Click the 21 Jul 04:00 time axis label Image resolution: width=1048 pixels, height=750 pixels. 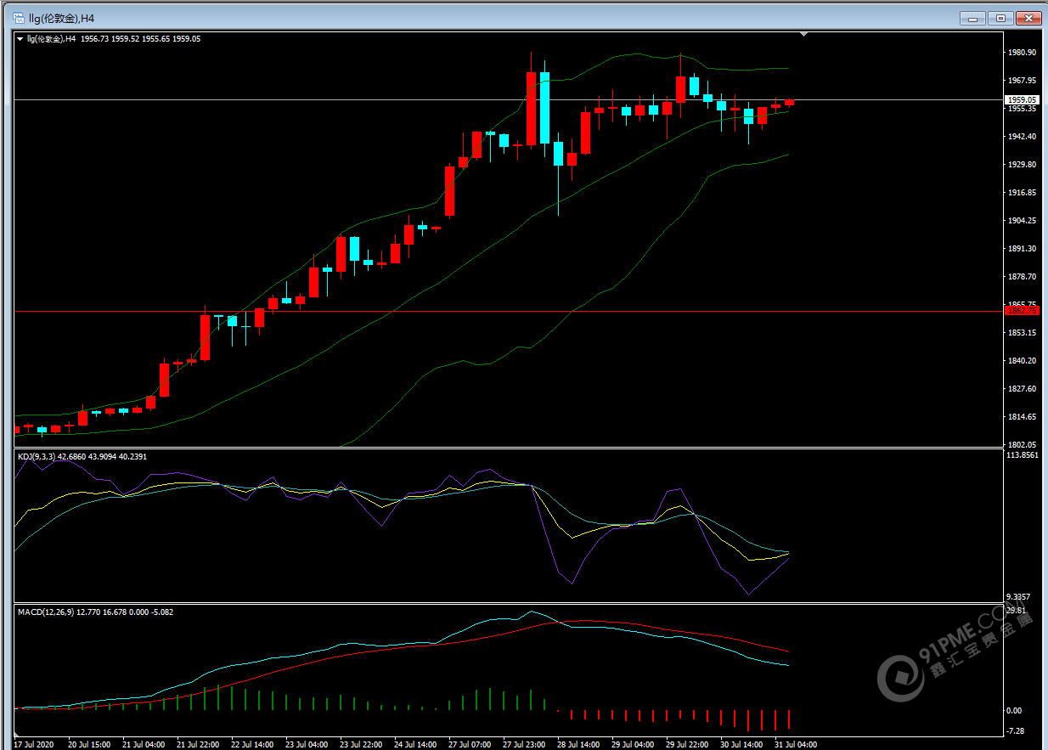(x=144, y=745)
